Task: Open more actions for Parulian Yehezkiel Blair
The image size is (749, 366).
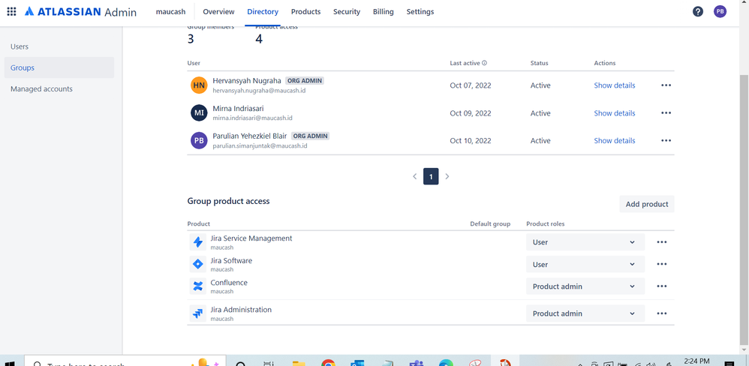Action: point(666,141)
